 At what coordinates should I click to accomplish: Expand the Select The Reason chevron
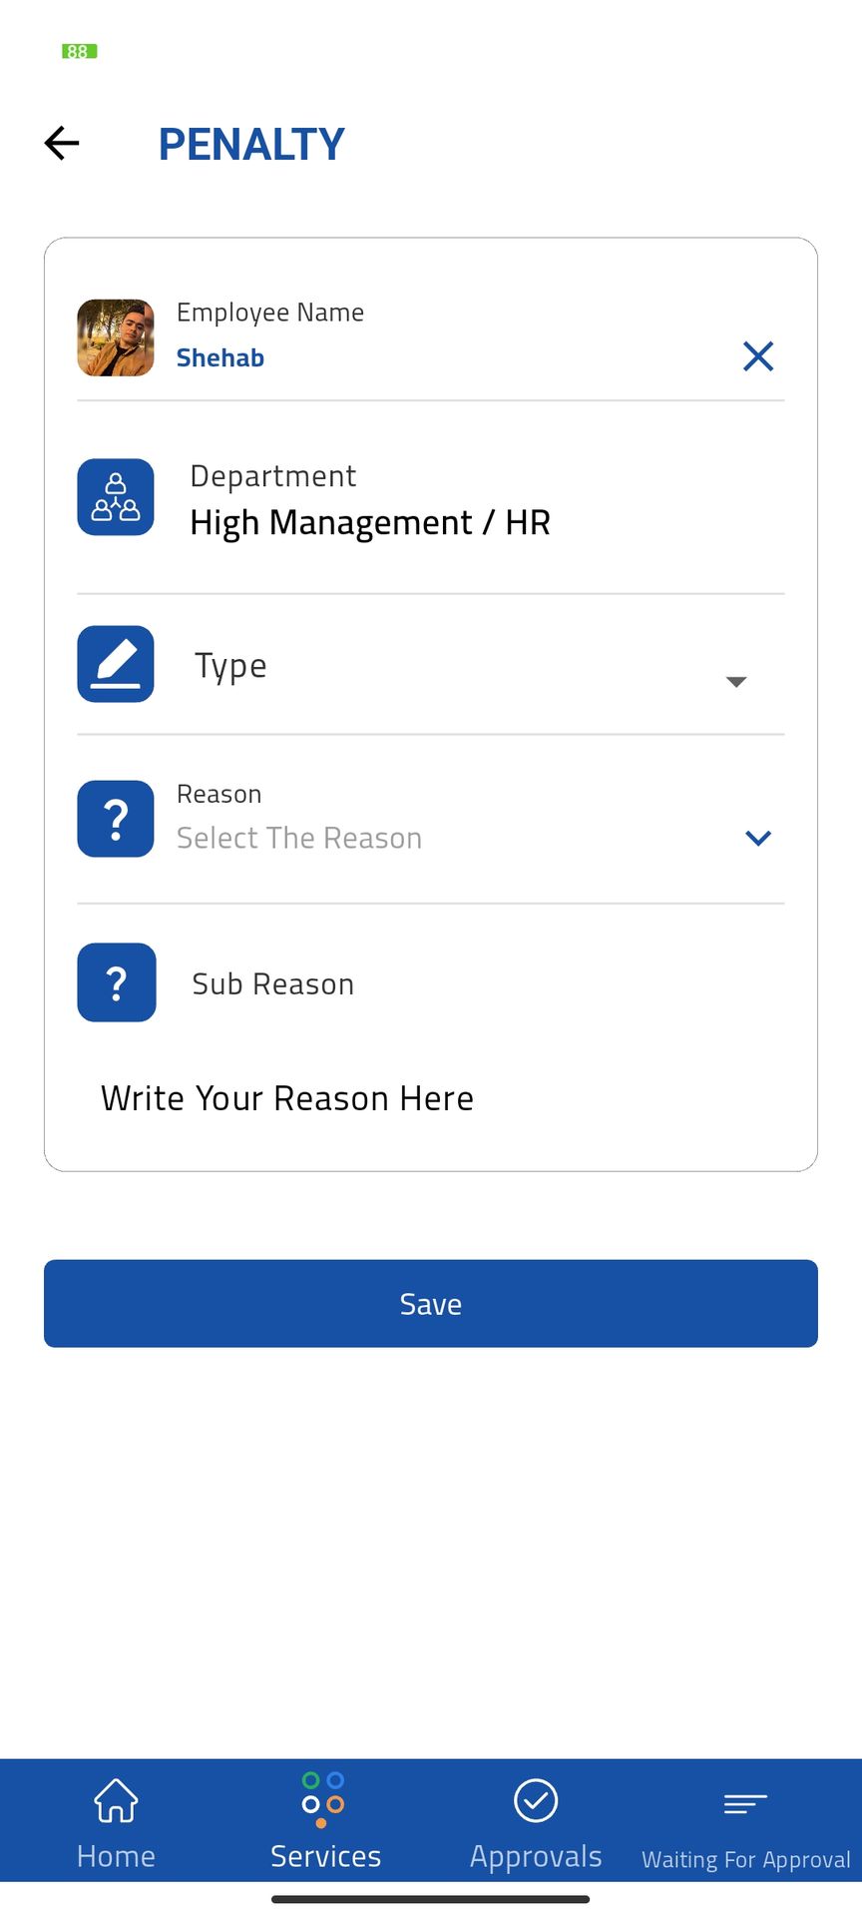[x=758, y=839]
